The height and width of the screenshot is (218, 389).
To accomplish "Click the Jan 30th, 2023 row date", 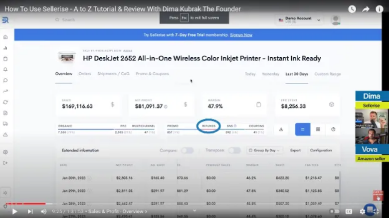I will coord(74,178).
